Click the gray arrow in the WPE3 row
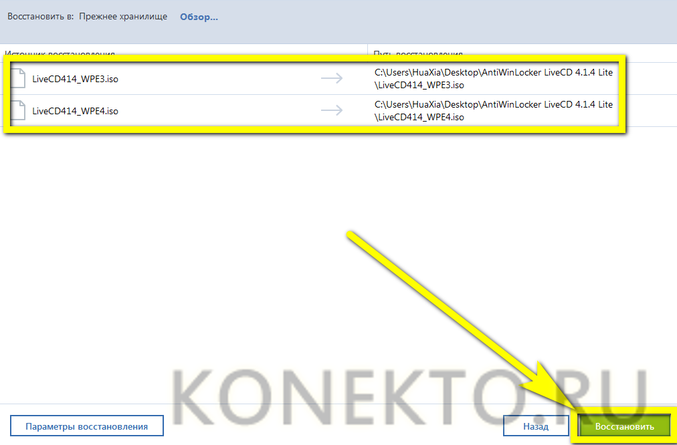This screenshot has width=677, height=445. point(332,79)
